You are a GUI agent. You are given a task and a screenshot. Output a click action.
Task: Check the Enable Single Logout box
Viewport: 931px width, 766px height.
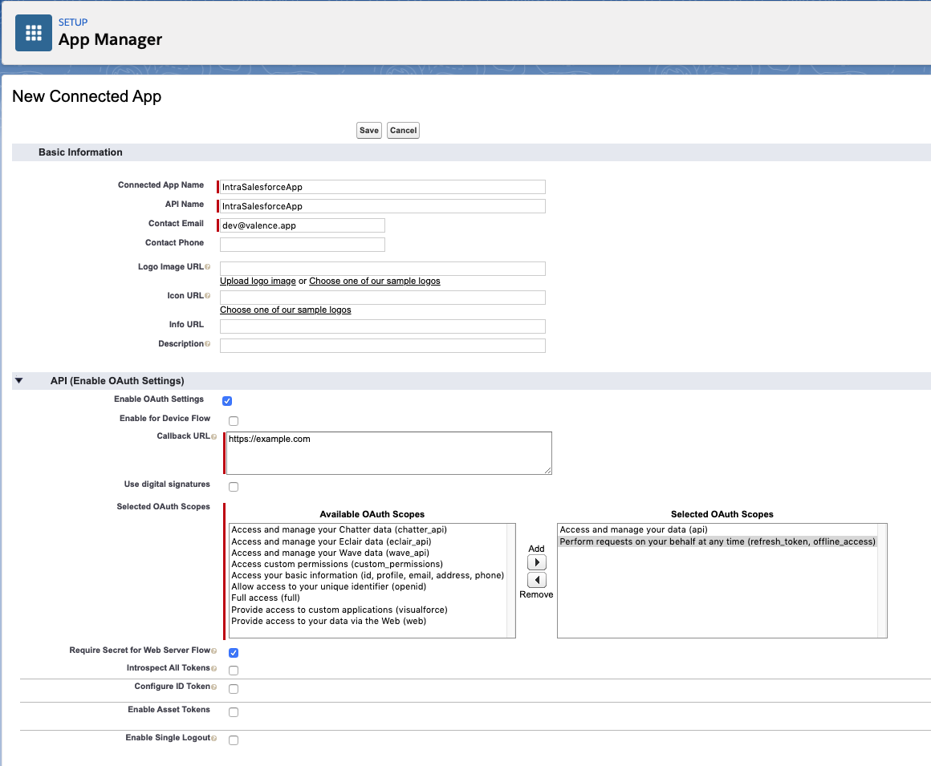click(x=234, y=740)
